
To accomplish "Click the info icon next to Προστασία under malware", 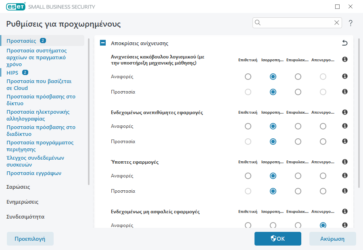I will point(344,92).
